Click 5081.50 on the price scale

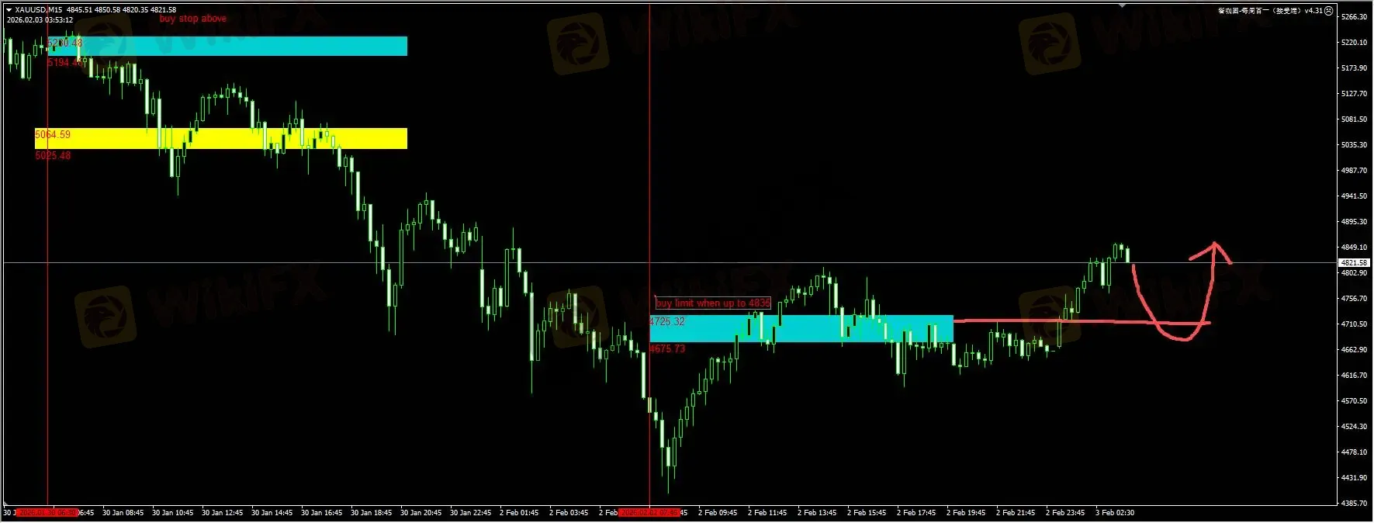click(1354, 119)
